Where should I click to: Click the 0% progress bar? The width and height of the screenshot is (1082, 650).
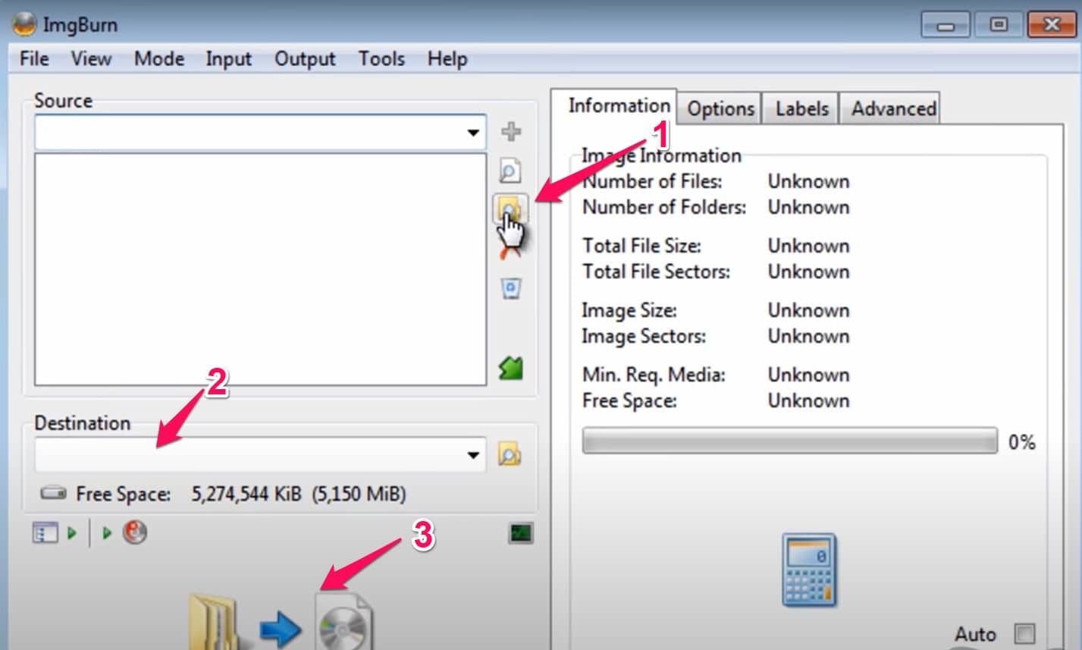[789, 441]
